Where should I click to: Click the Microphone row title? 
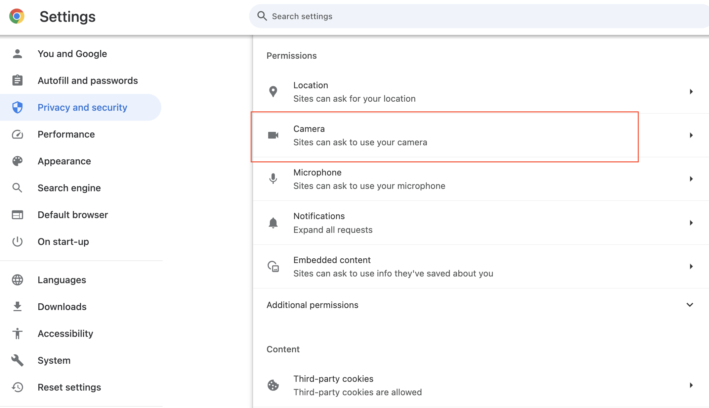(317, 172)
